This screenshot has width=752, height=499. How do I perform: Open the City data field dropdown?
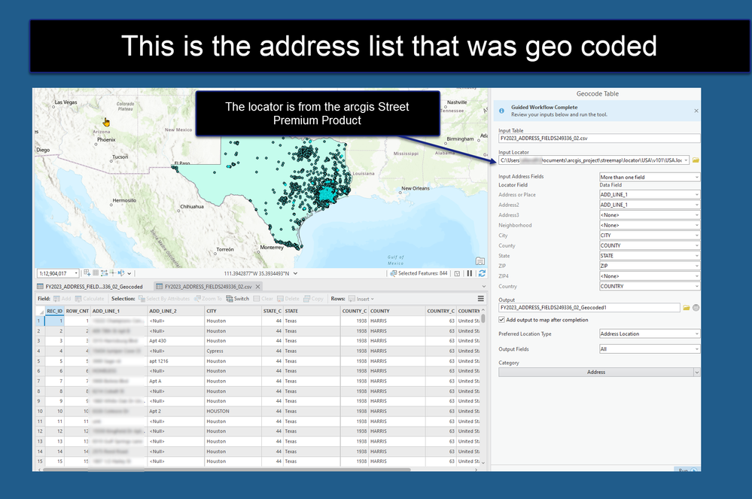[x=650, y=236]
